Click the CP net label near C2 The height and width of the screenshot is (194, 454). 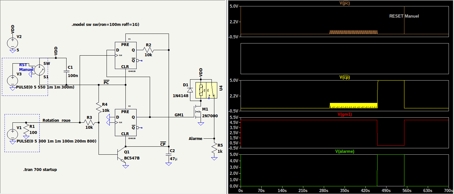(x=163, y=144)
